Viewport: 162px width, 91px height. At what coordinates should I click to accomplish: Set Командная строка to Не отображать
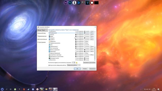pos(76,58)
